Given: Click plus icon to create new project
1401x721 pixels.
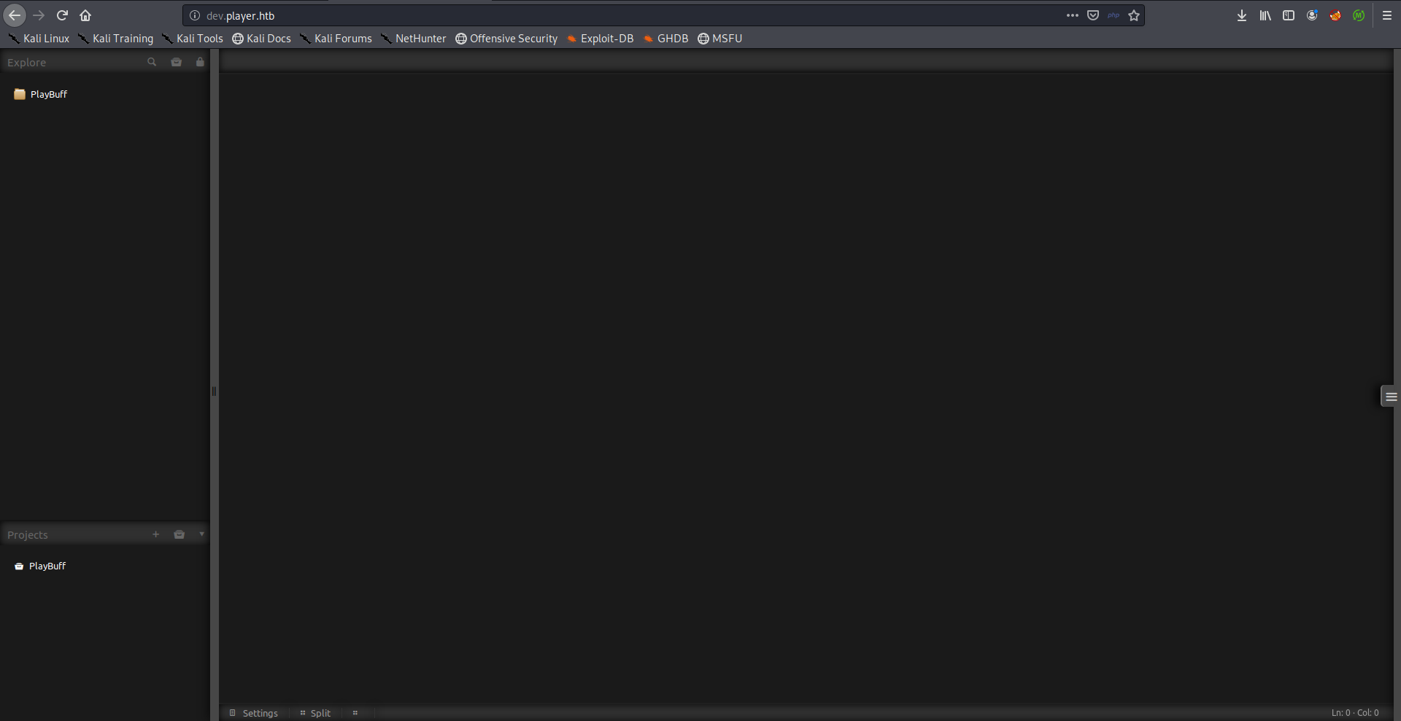Looking at the screenshot, I should [155, 534].
